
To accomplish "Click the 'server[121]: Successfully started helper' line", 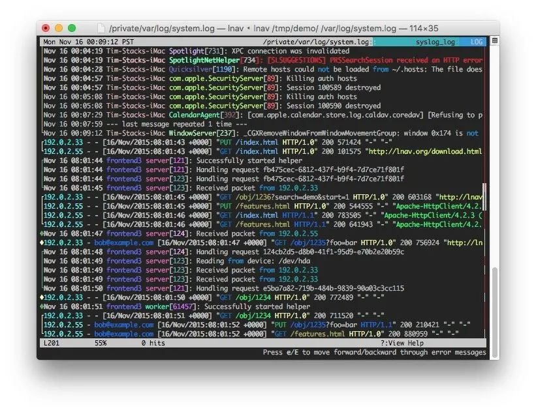I will [x=173, y=161].
